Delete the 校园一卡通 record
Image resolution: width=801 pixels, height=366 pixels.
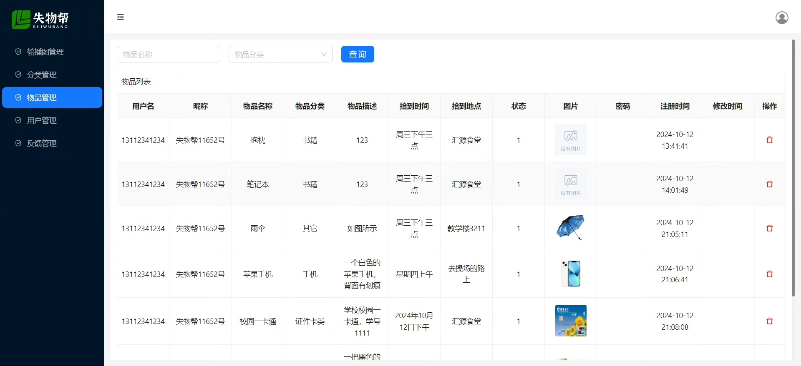coord(769,321)
